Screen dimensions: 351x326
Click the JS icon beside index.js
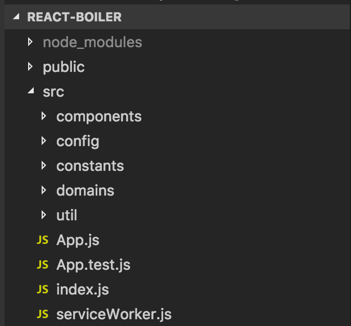point(42,290)
